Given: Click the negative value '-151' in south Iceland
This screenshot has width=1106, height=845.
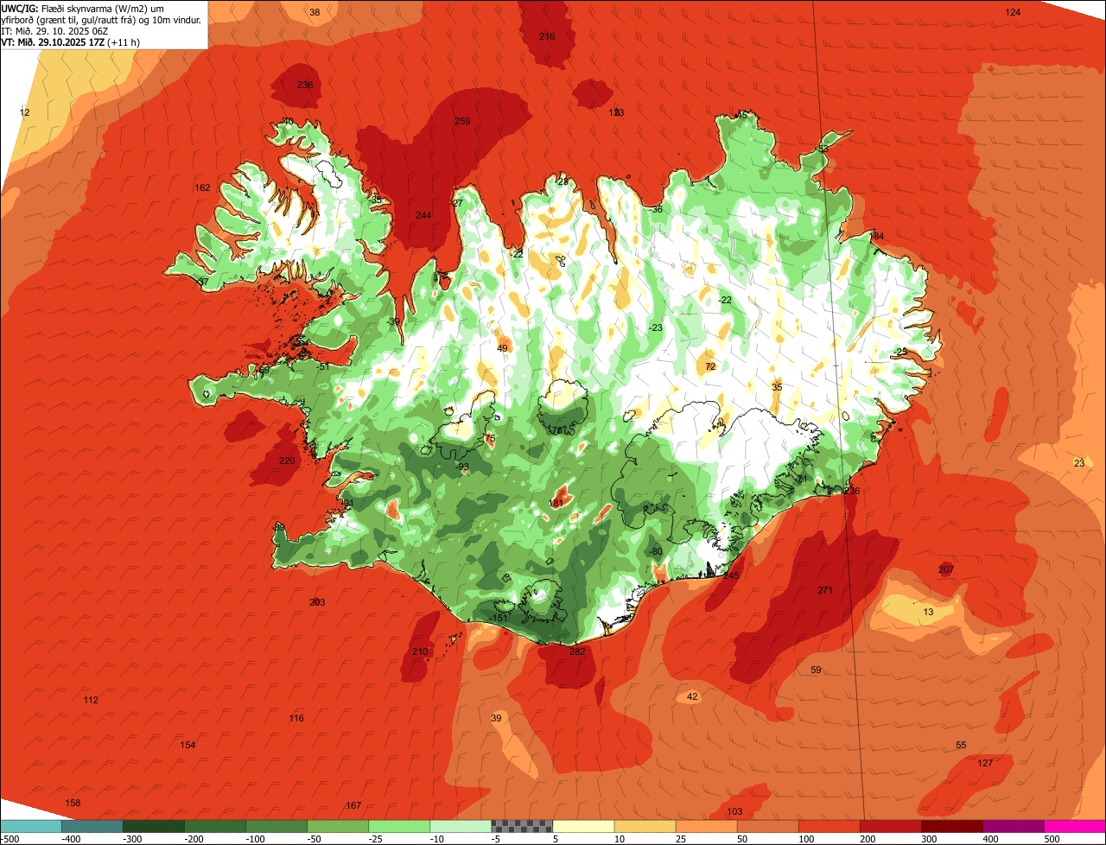Looking at the screenshot, I should (x=499, y=618).
